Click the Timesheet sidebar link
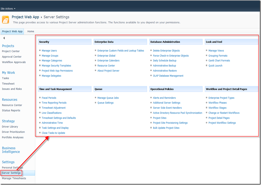Viewport: 261px width, 185px height. pos(8,84)
